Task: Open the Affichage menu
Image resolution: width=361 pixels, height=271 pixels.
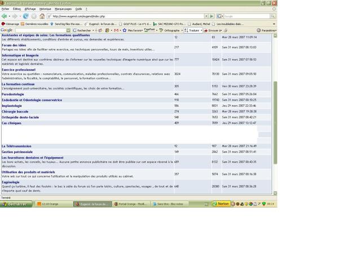Action: tap(30, 9)
